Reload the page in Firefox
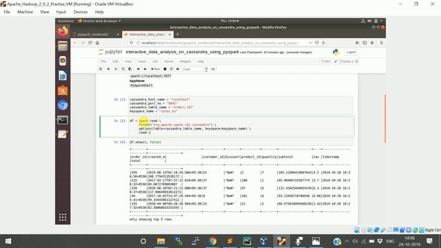 click(x=90, y=43)
